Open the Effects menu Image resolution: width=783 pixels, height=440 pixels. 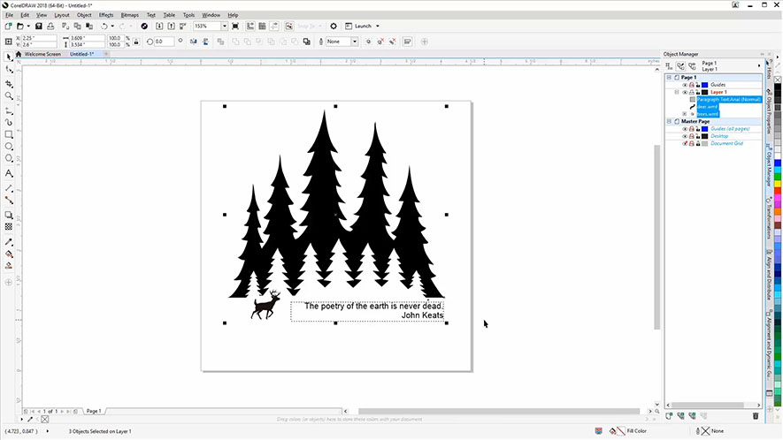(106, 15)
